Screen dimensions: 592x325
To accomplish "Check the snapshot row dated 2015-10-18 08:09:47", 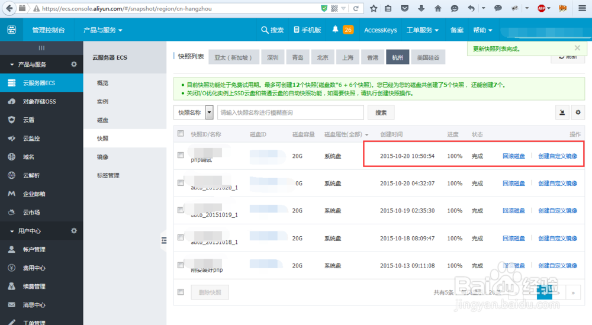I will [181, 237].
